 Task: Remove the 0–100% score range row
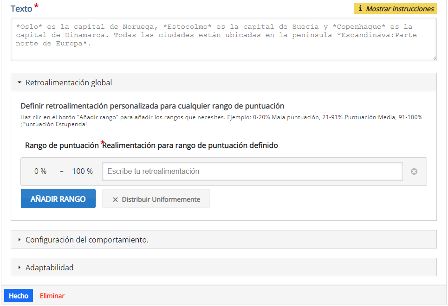click(414, 171)
